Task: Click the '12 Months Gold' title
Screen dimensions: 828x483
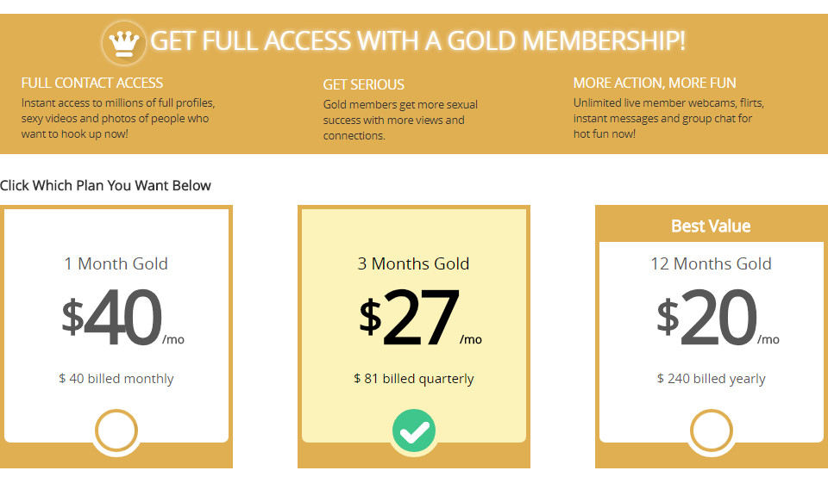Action: click(712, 263)
